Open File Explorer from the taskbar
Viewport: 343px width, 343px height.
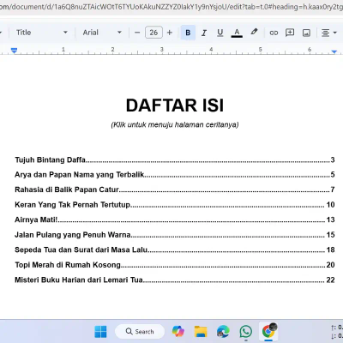[x=201, y=332]
